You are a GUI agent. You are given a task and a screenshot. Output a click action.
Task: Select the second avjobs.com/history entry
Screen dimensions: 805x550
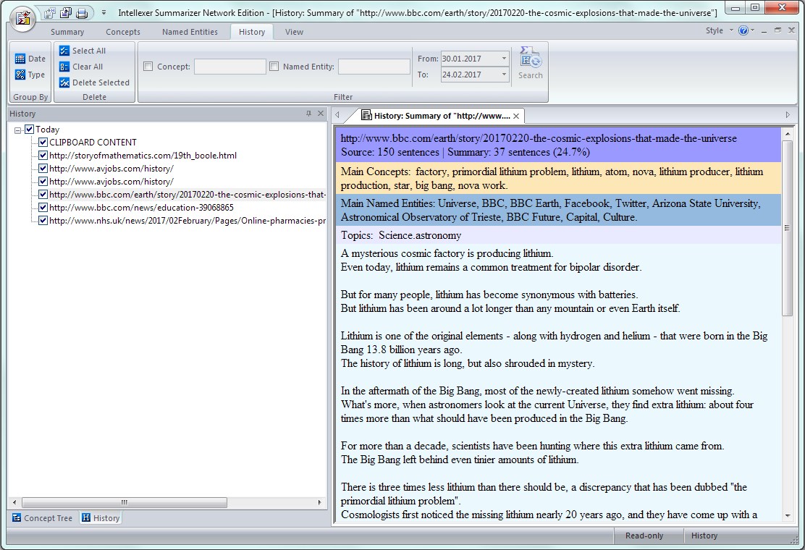tap(111, 181)
